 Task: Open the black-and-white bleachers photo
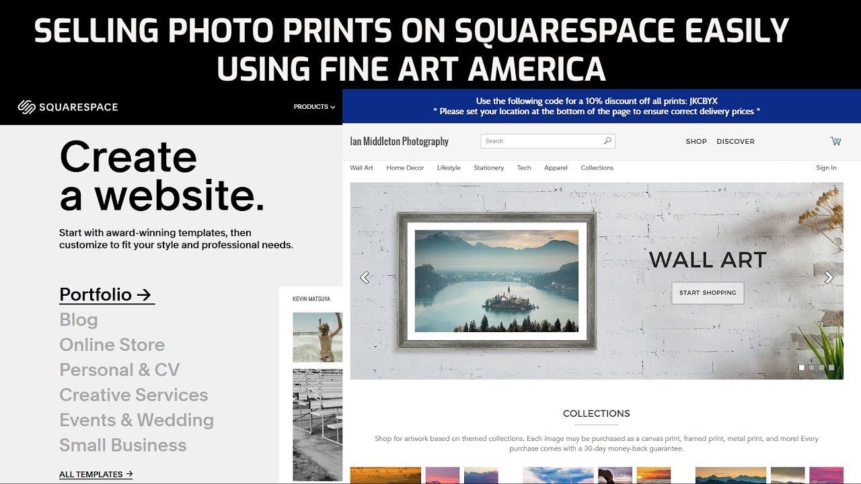317,424
